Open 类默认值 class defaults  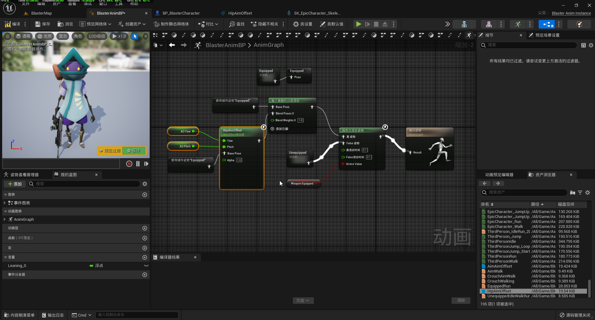332,24
